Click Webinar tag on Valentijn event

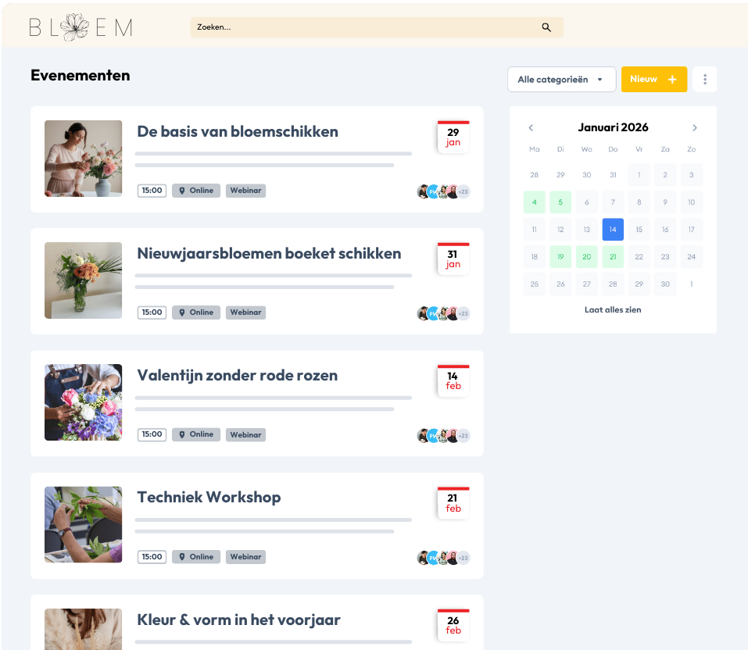coord(245,434)
